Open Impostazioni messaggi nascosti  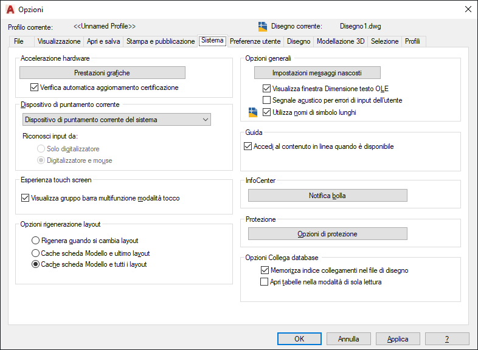click(x=317, y=73)
